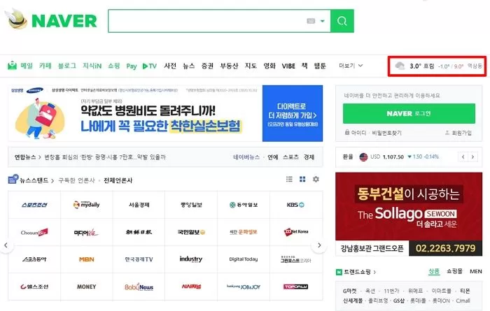The width and height of the screenshot is (490, 311).
Task: Click the previous arrow of newsstand
Action: (6, 245)
